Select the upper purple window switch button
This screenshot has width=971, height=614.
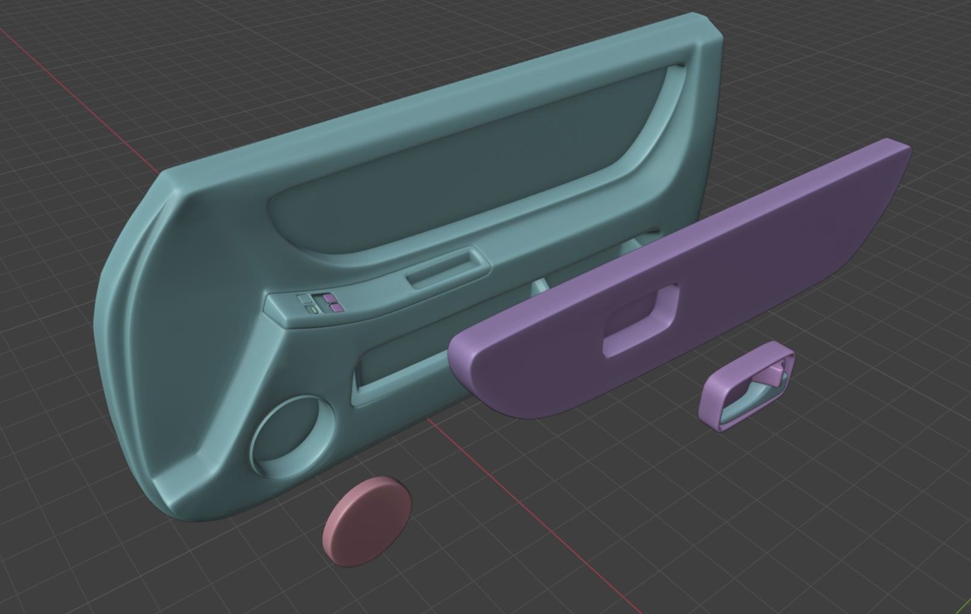coord(329,297)
